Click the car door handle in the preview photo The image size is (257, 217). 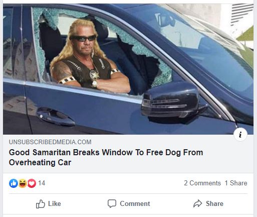tap(55, 117)
